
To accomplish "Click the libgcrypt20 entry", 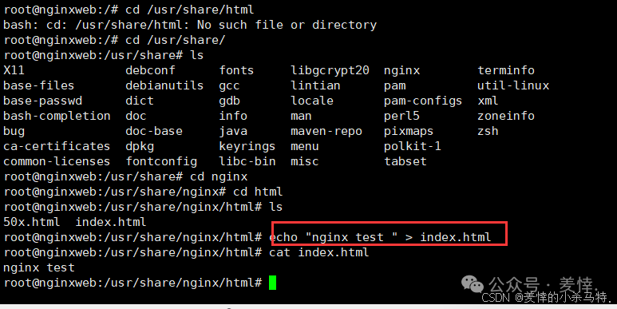I will [x=330, y=71].
